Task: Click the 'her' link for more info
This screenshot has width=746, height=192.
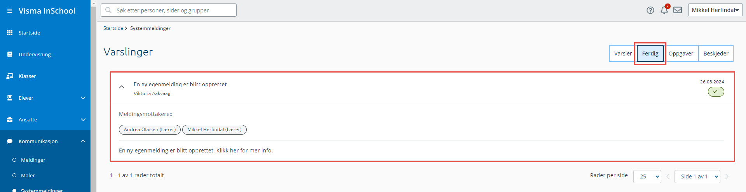Action: coord(234,150)
